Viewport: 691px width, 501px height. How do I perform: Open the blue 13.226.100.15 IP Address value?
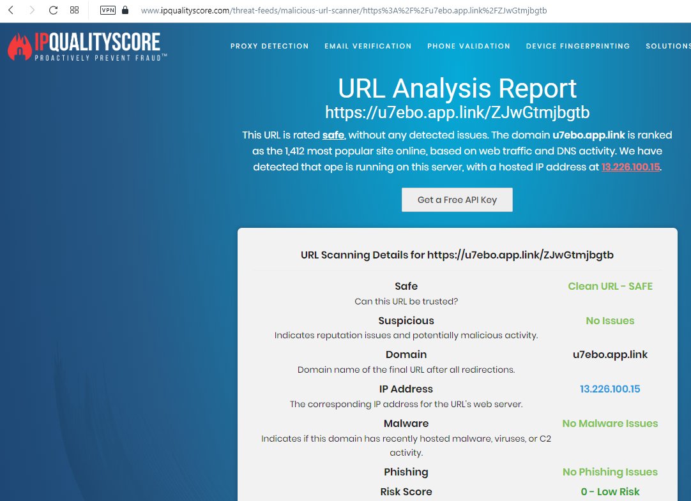[x=610, y=389]
